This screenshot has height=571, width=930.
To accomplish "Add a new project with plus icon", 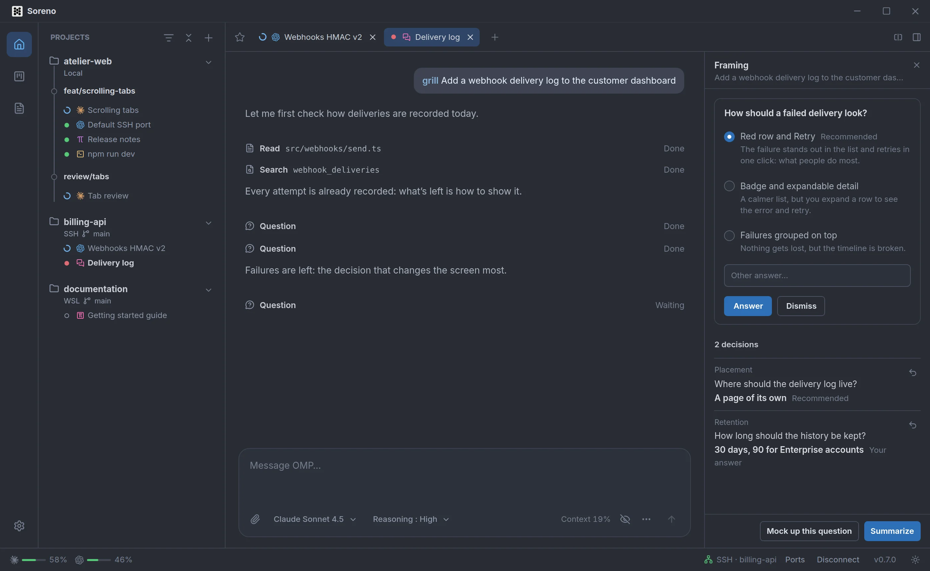I will coord(209,38).
